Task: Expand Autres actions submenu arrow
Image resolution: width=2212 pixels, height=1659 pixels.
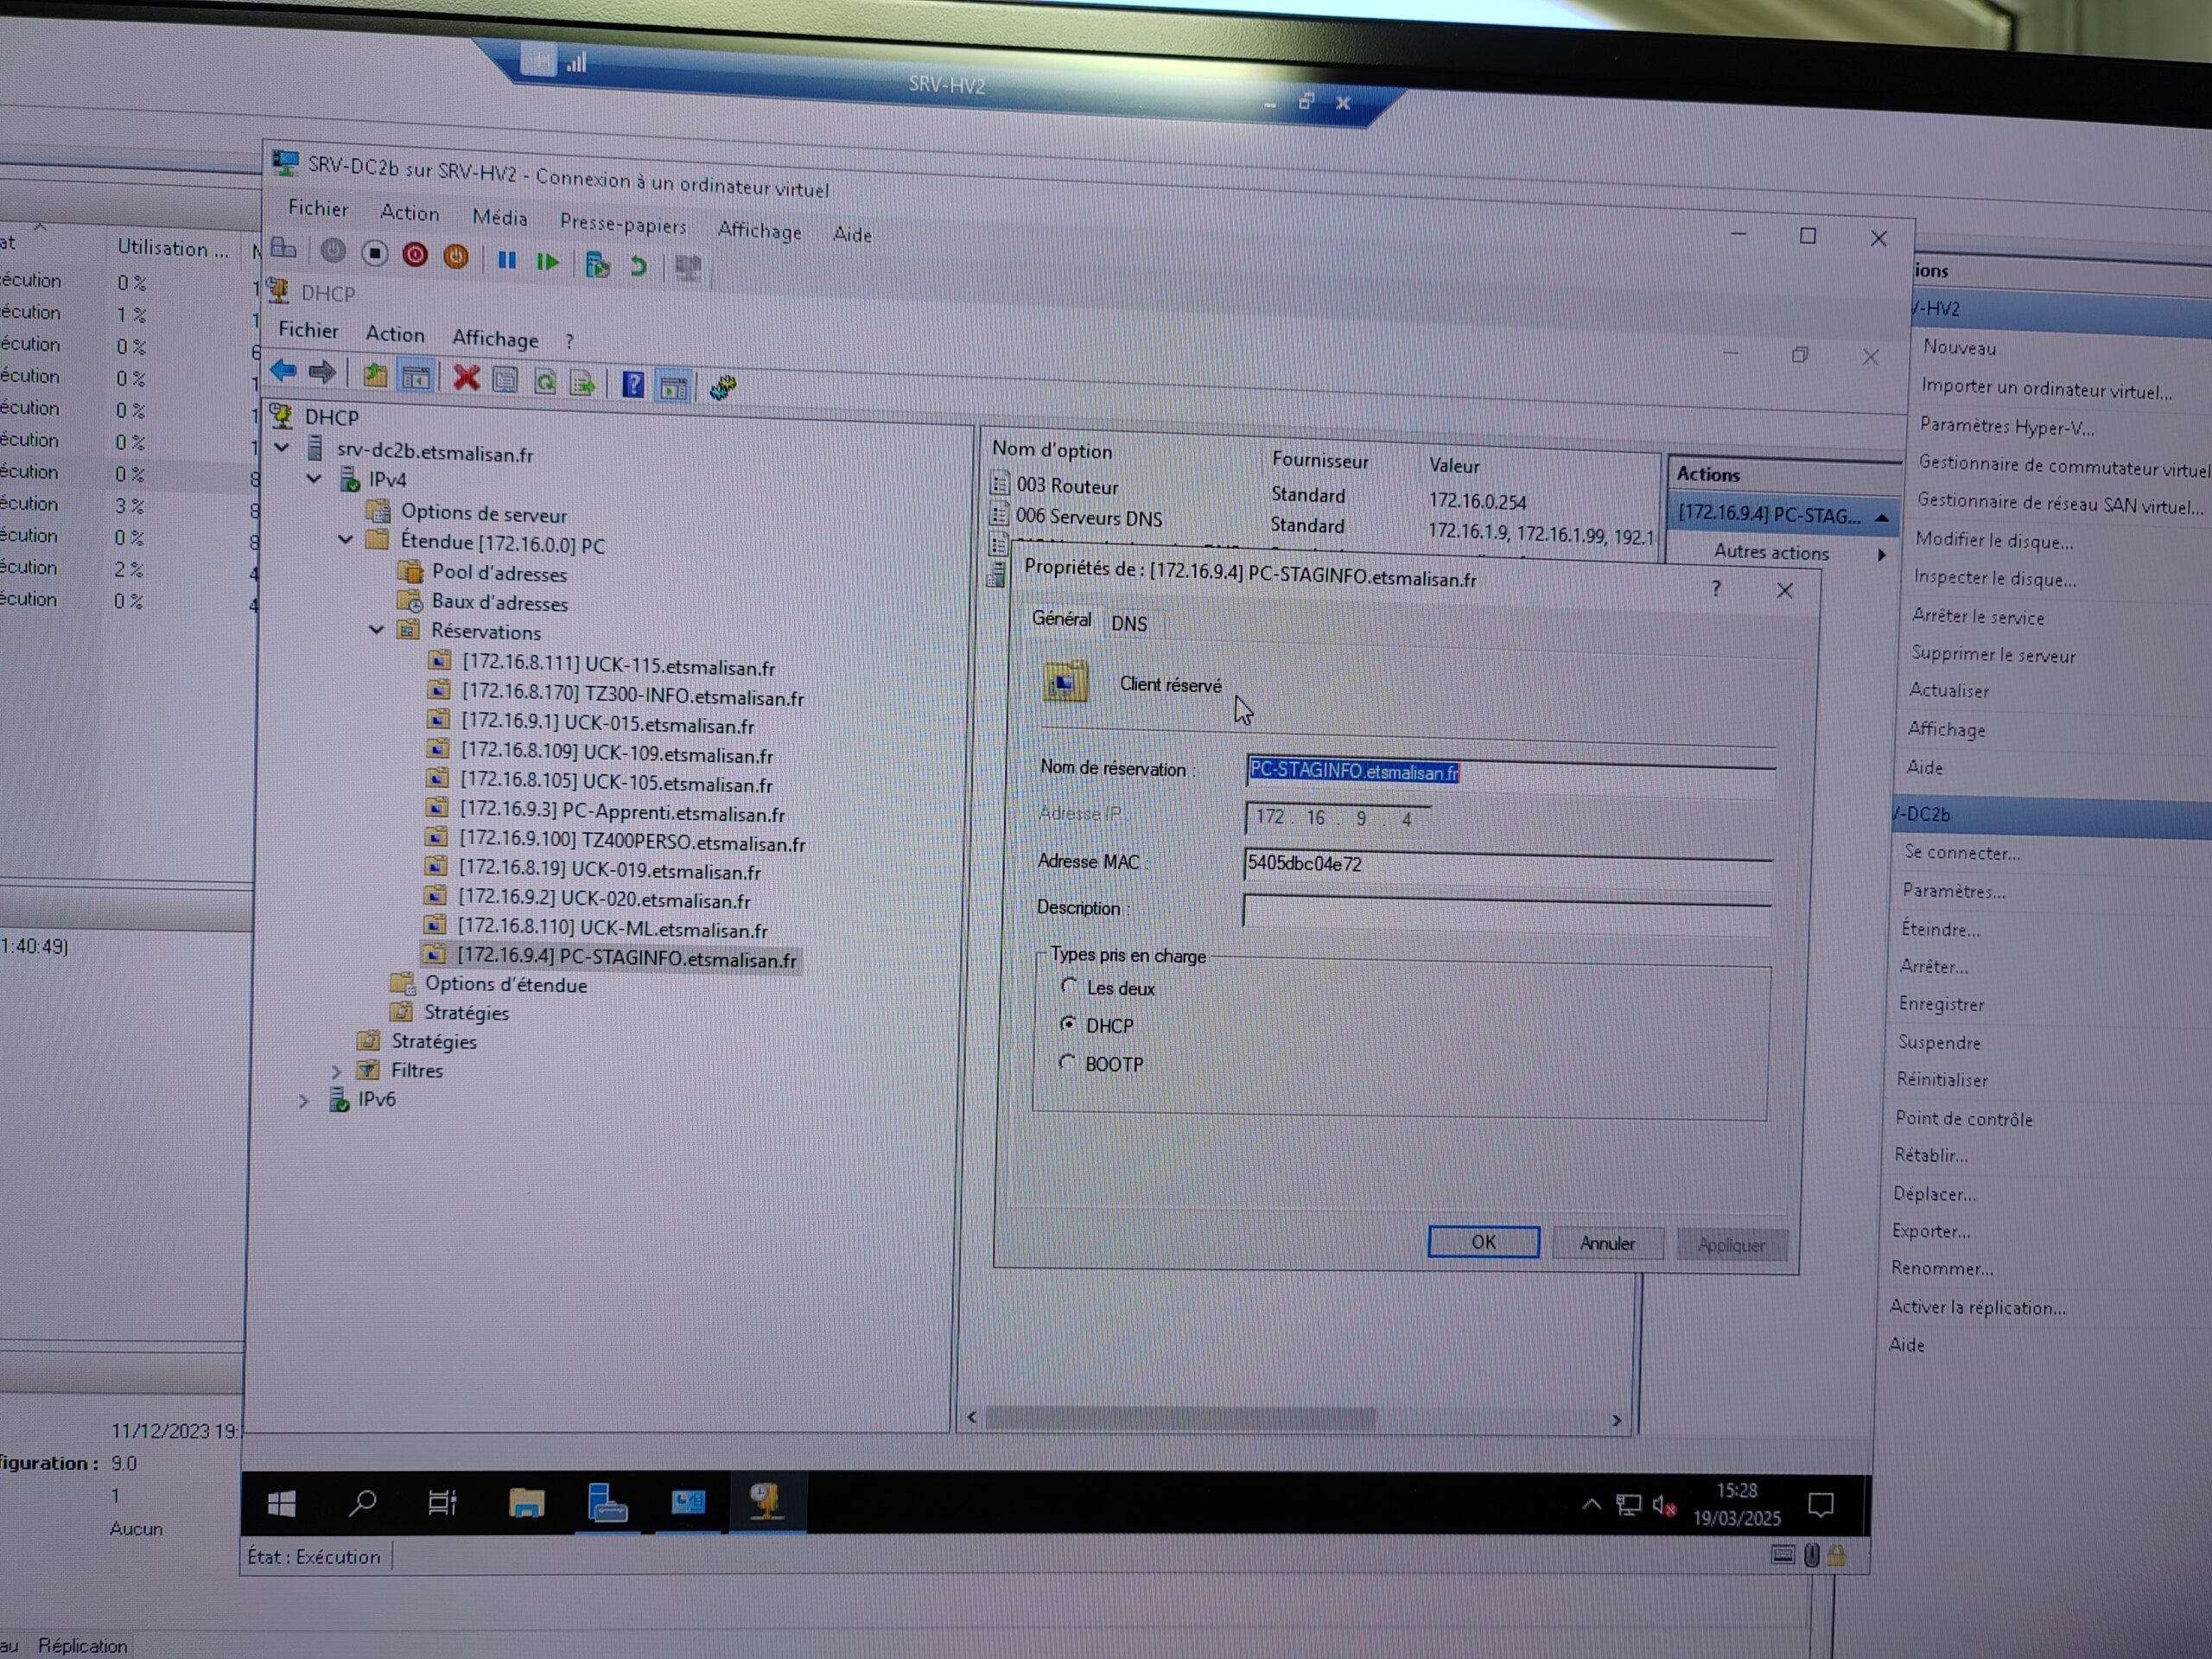Action: [x=1881, y=554]
